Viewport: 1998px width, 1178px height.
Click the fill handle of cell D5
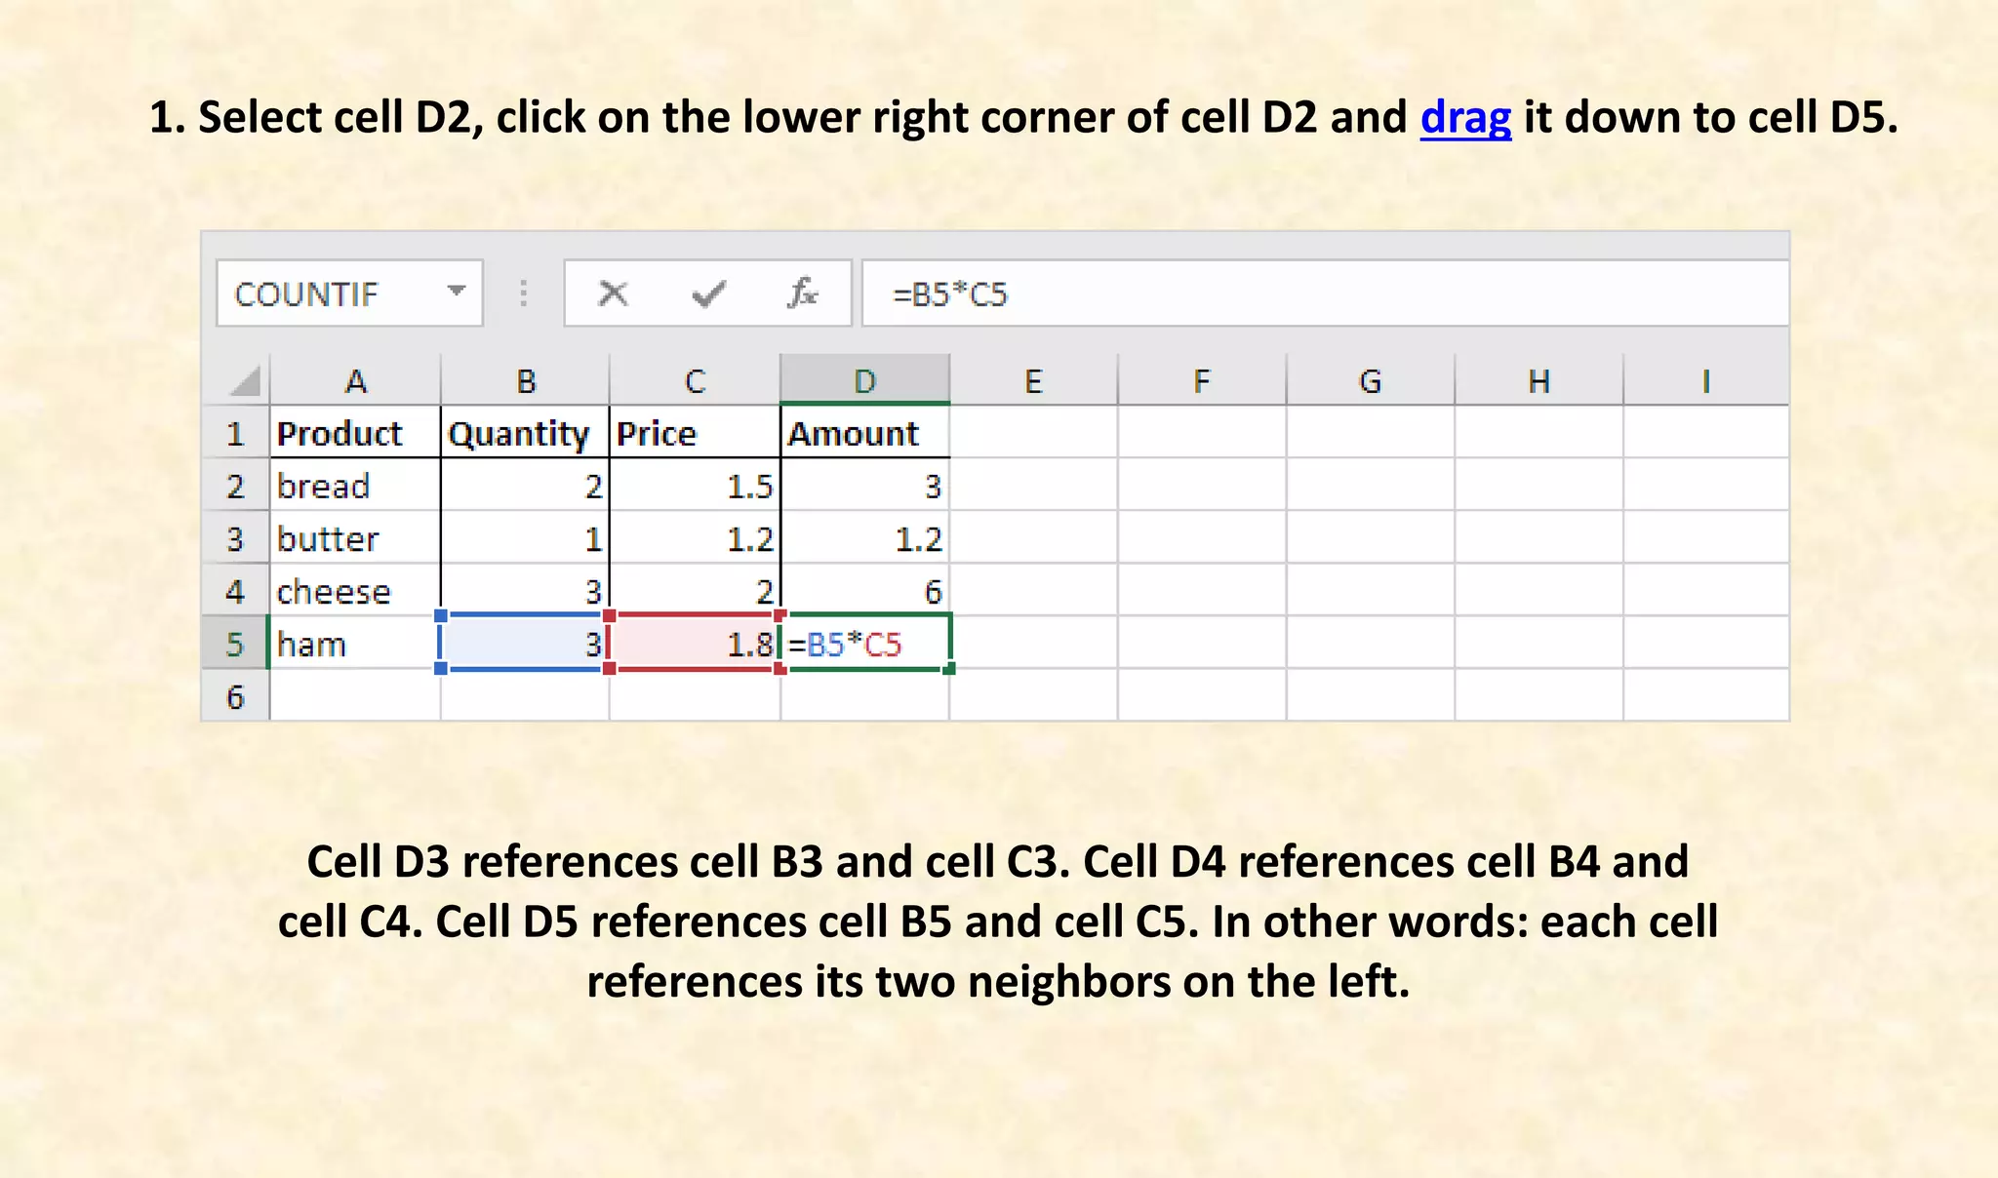tap(949, 669)
